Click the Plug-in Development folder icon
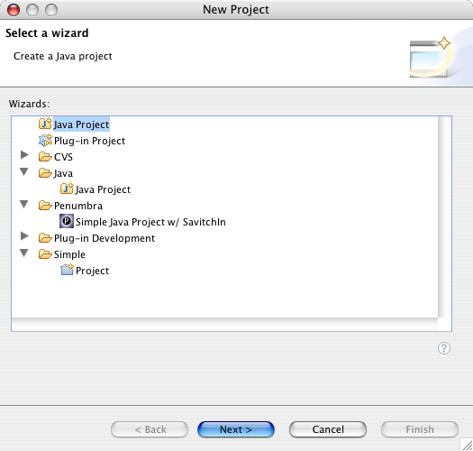Image resolution: width=473 pixels, height=451 pixels. pyautogui.click(x=45, y=238)
